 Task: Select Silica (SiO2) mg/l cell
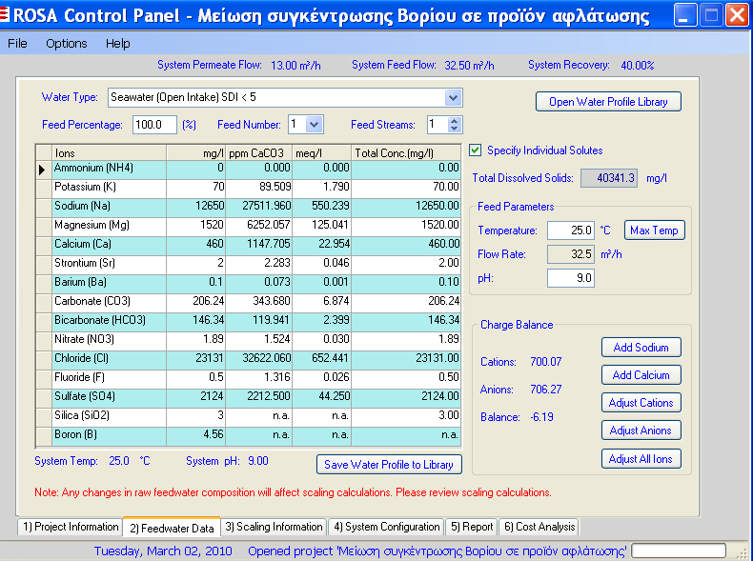(196, 417)
